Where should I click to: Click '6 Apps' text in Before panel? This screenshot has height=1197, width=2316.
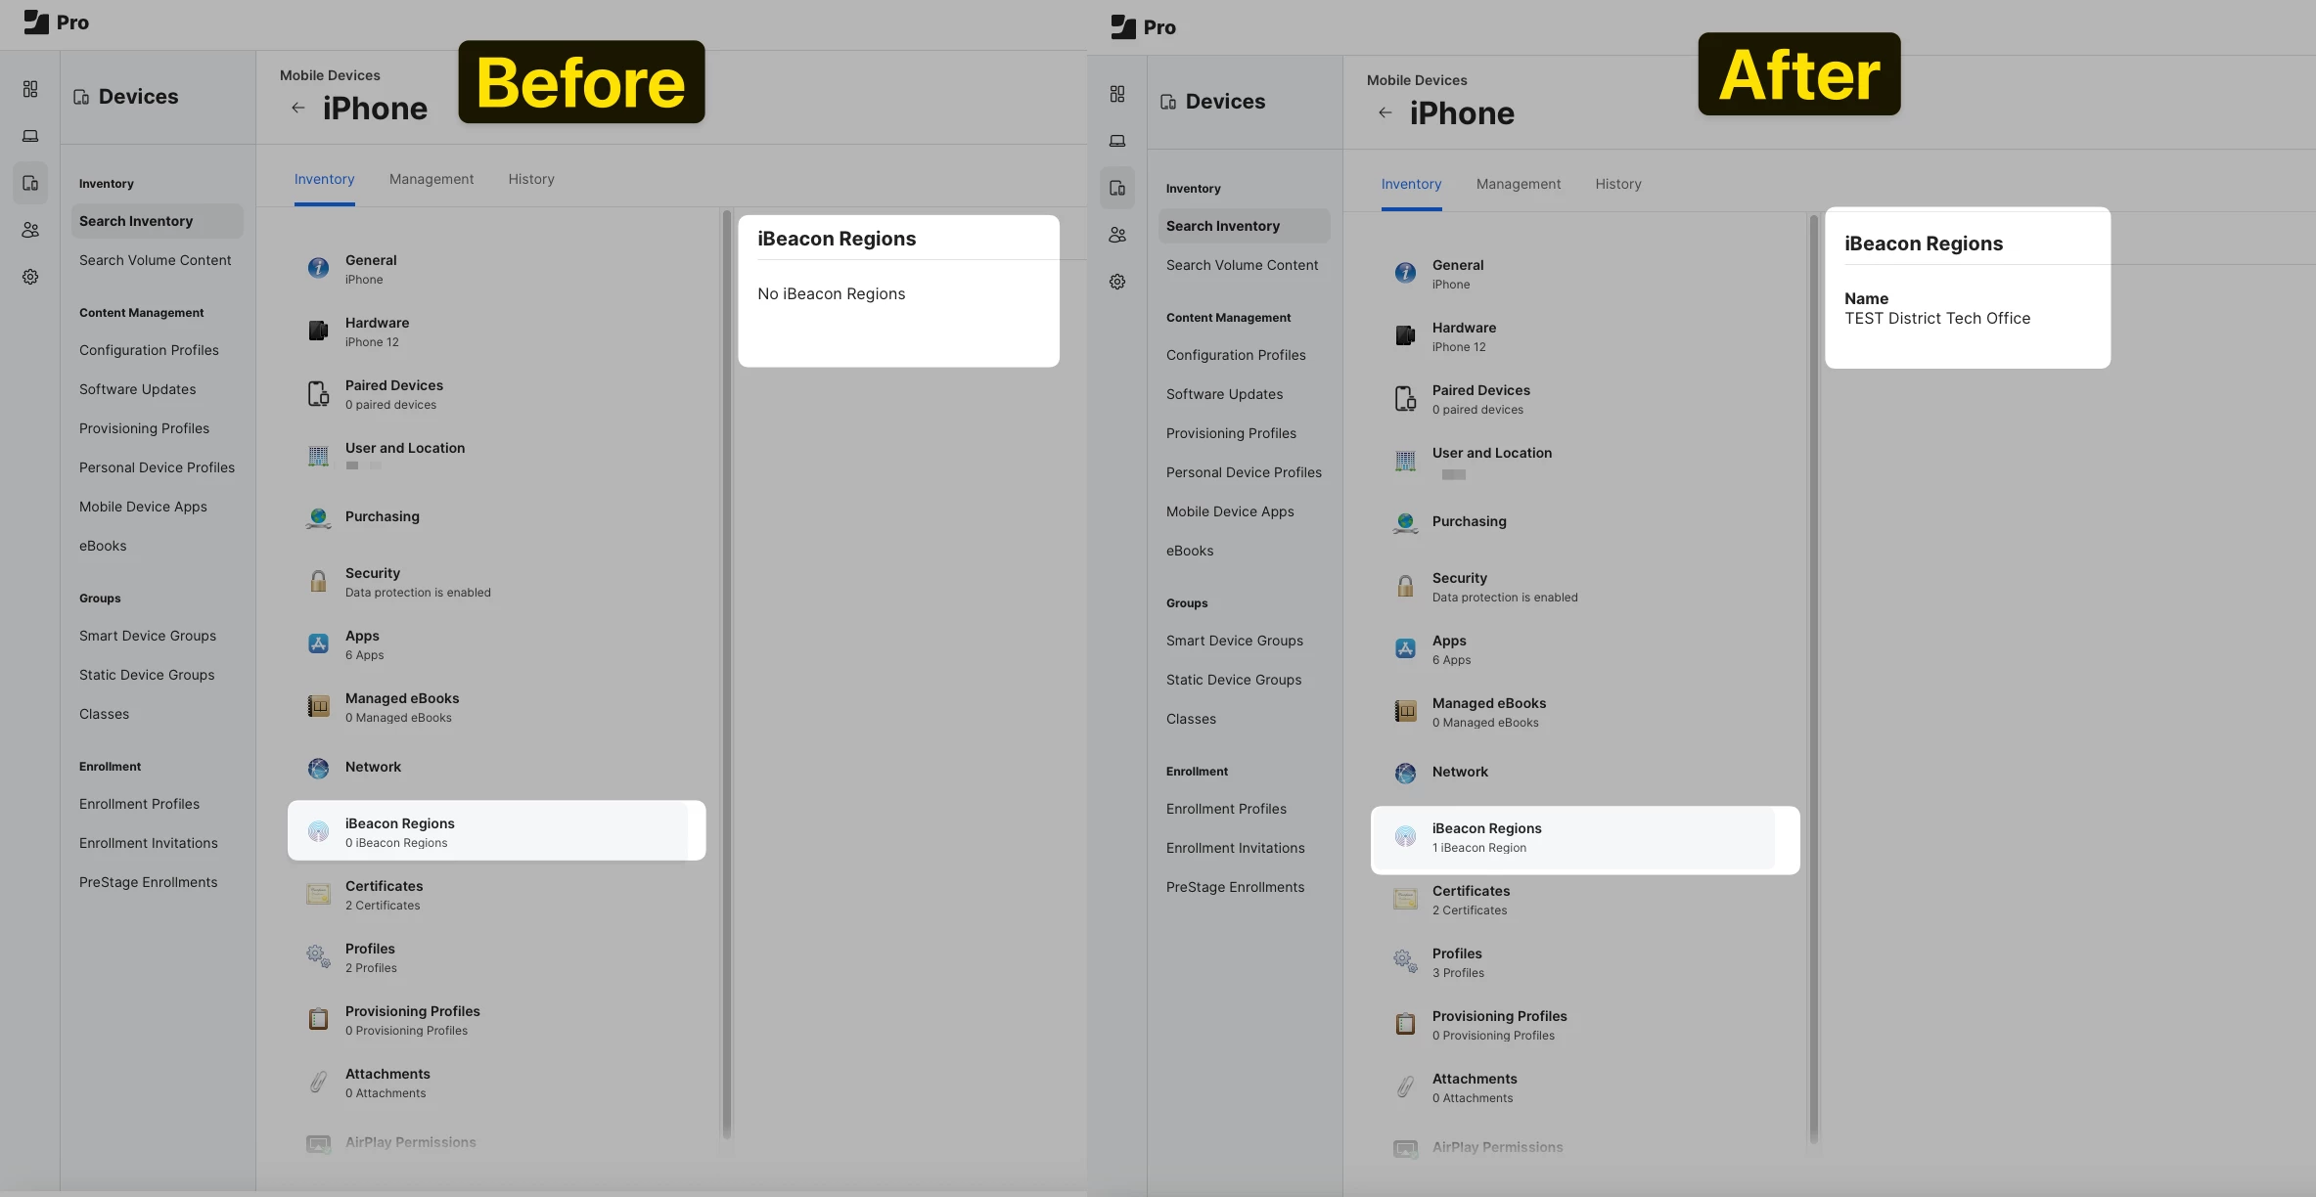[364, 655]
